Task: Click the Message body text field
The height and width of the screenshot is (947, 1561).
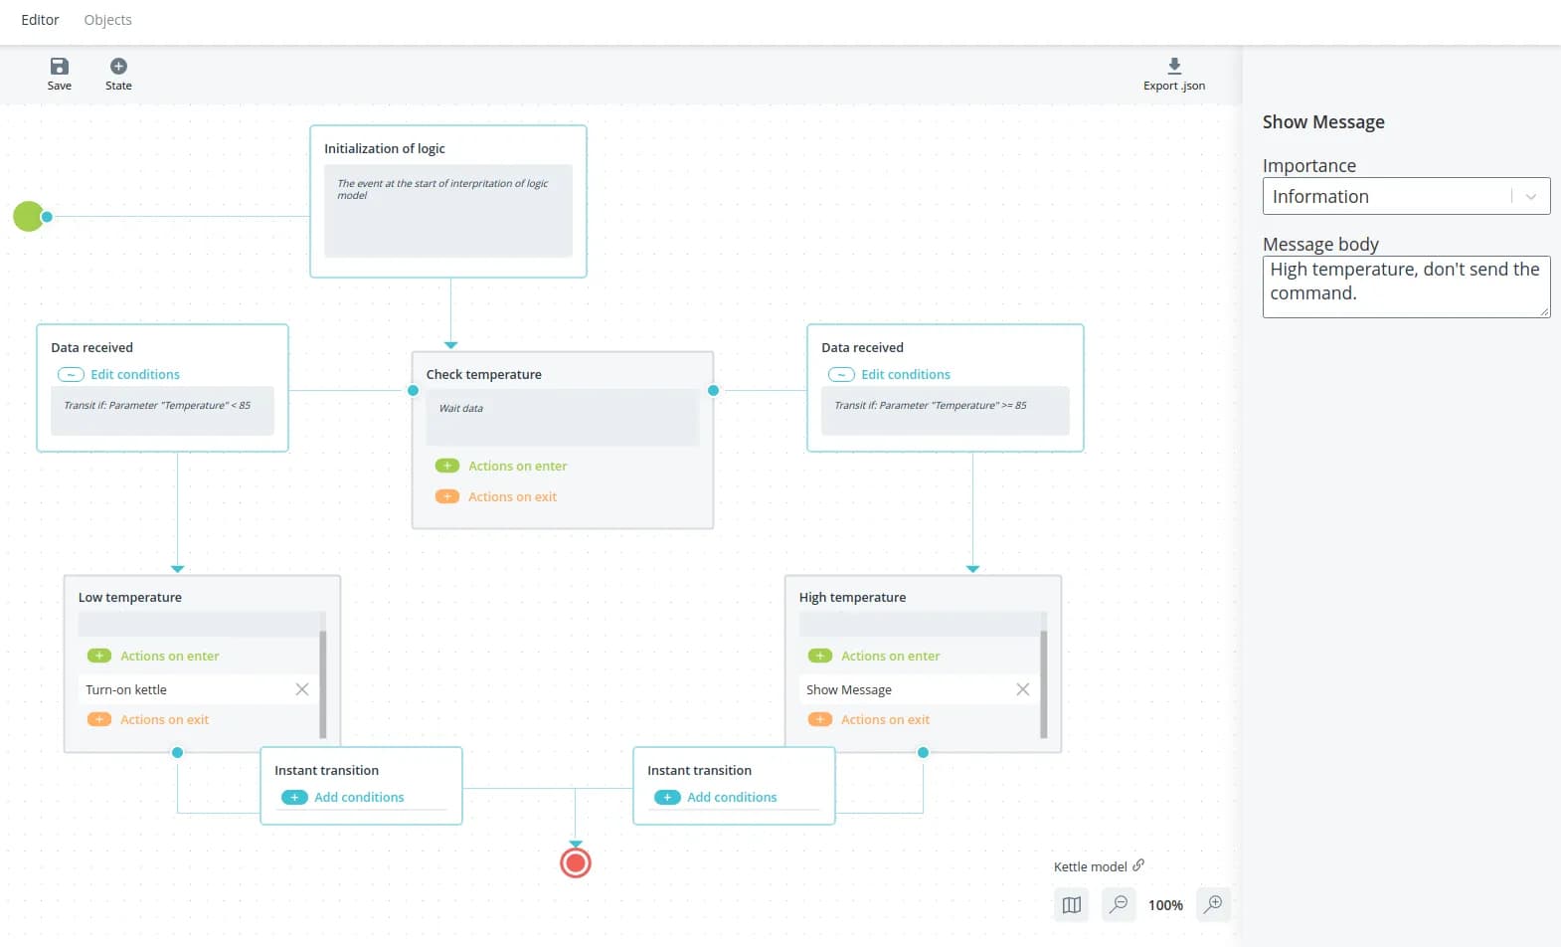Action: pyautogui.click(x=1405, y=286)
